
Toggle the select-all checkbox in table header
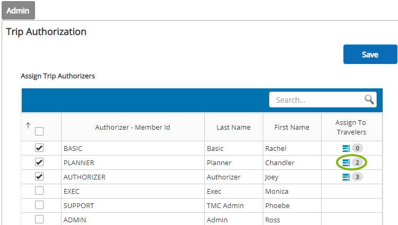coord(39,131)
